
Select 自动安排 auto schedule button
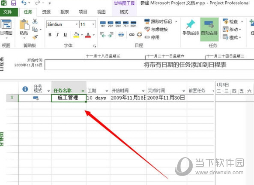pyautogui.click(x=209, y=29)
